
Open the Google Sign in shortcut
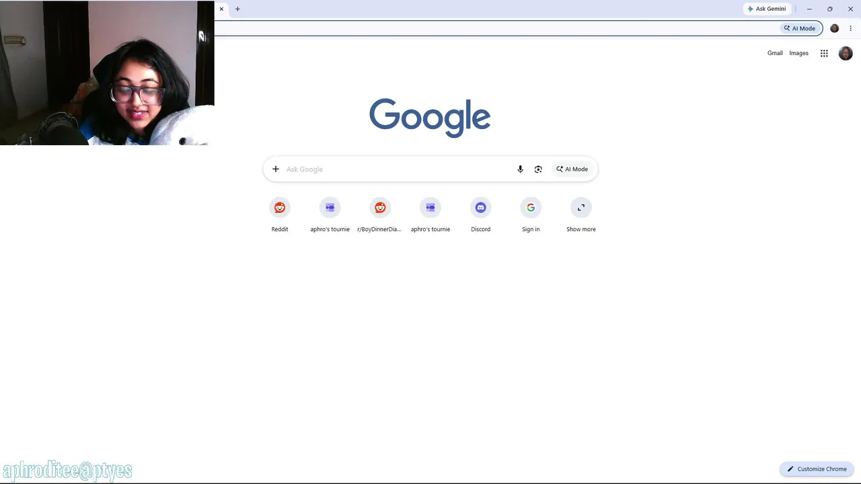pyautogui.click(x=531, y=216)
